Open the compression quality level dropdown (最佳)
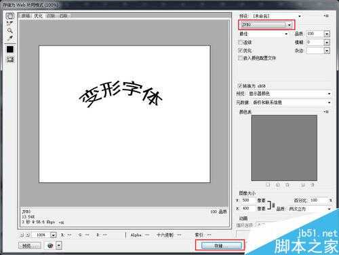 (x=264, y=34)
